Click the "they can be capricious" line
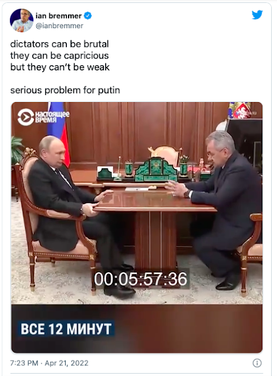This screenshot has height=376, width=277. tap(59, 56)
